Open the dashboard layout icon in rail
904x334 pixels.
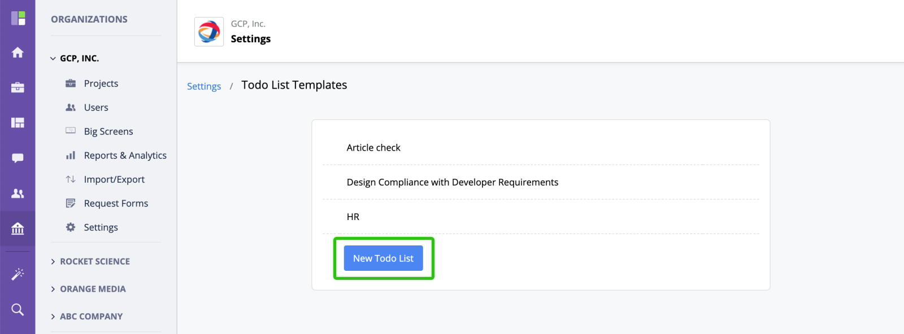click(18, 122)
